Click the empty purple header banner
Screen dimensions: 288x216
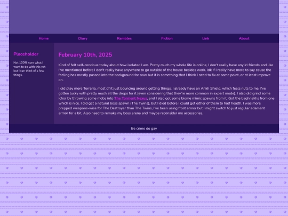144,17
